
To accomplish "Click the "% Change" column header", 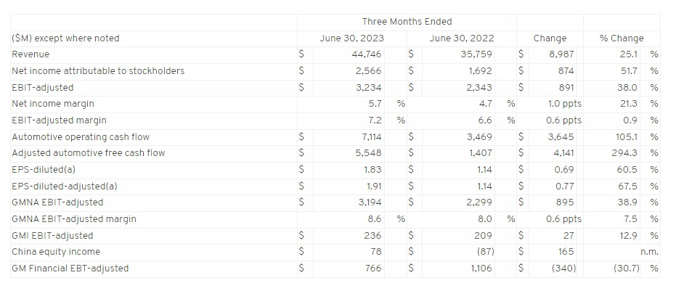I will tap(622, 38).
